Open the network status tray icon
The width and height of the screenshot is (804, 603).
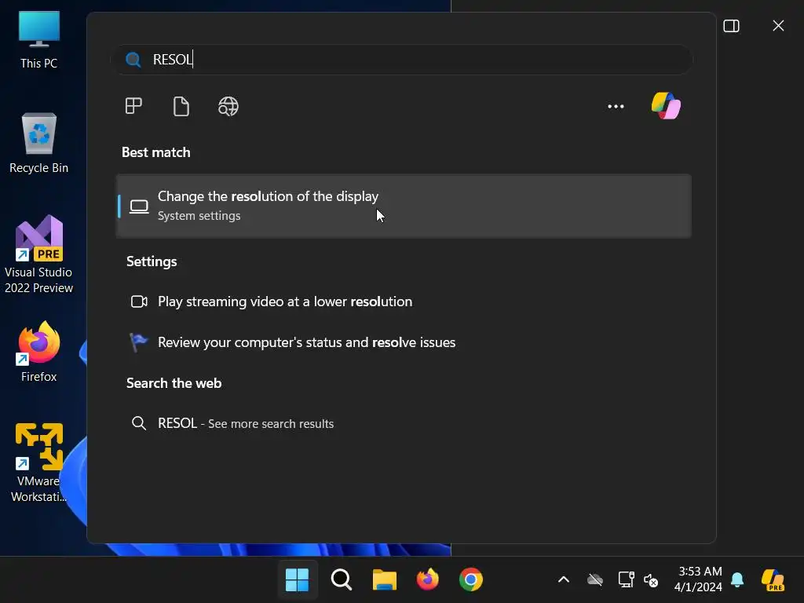626,580
